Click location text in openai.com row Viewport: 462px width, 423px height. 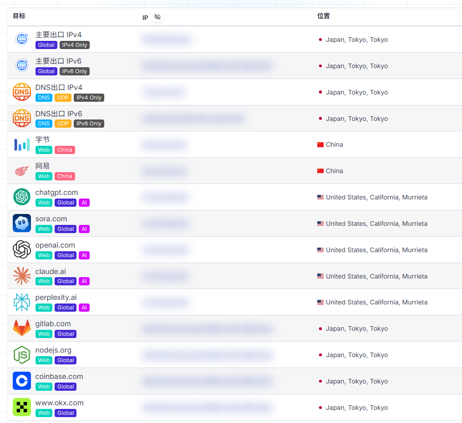376,250
